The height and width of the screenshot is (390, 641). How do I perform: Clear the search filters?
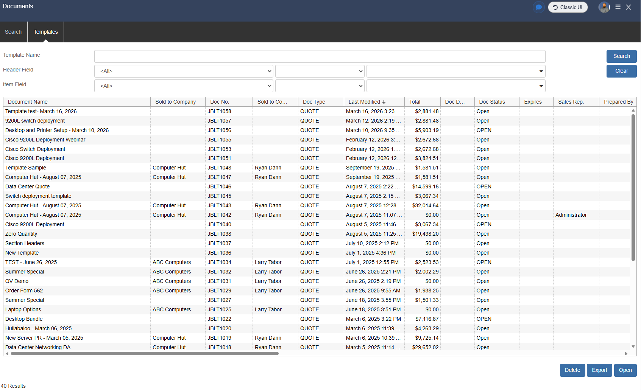pos(621,71)
